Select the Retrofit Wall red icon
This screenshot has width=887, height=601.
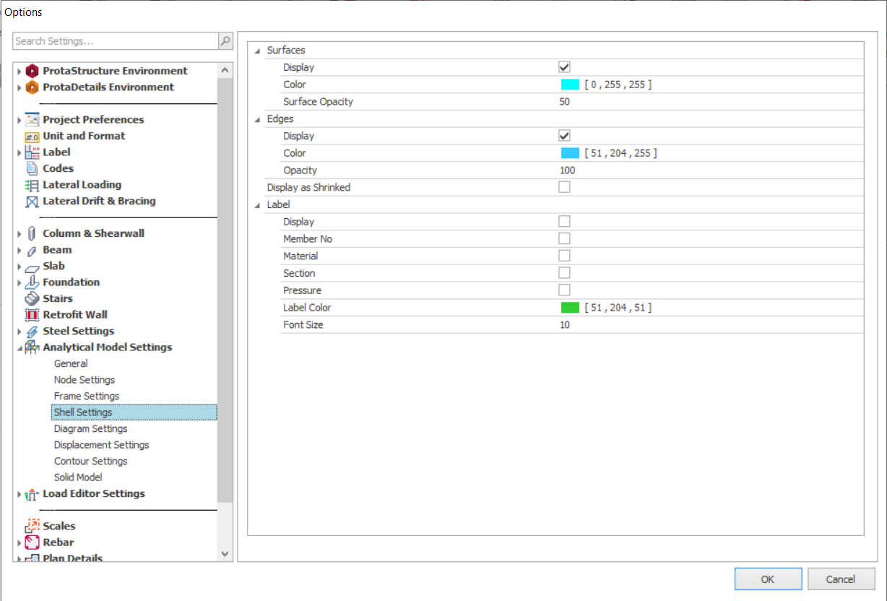[x=32, y=315]
